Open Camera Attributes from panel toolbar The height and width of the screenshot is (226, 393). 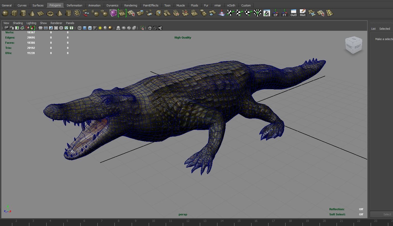[12, 28]
